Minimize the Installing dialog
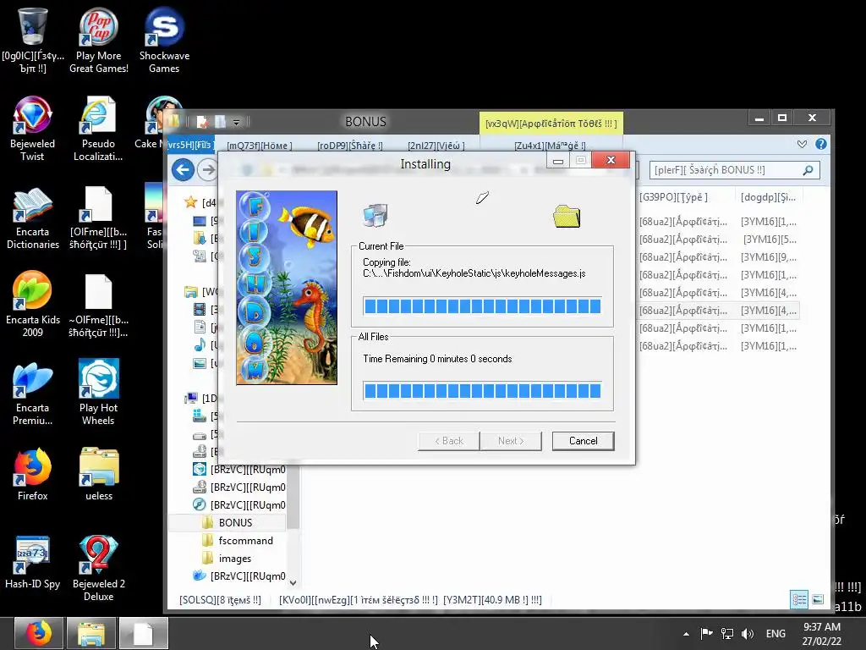 (558, 160)
